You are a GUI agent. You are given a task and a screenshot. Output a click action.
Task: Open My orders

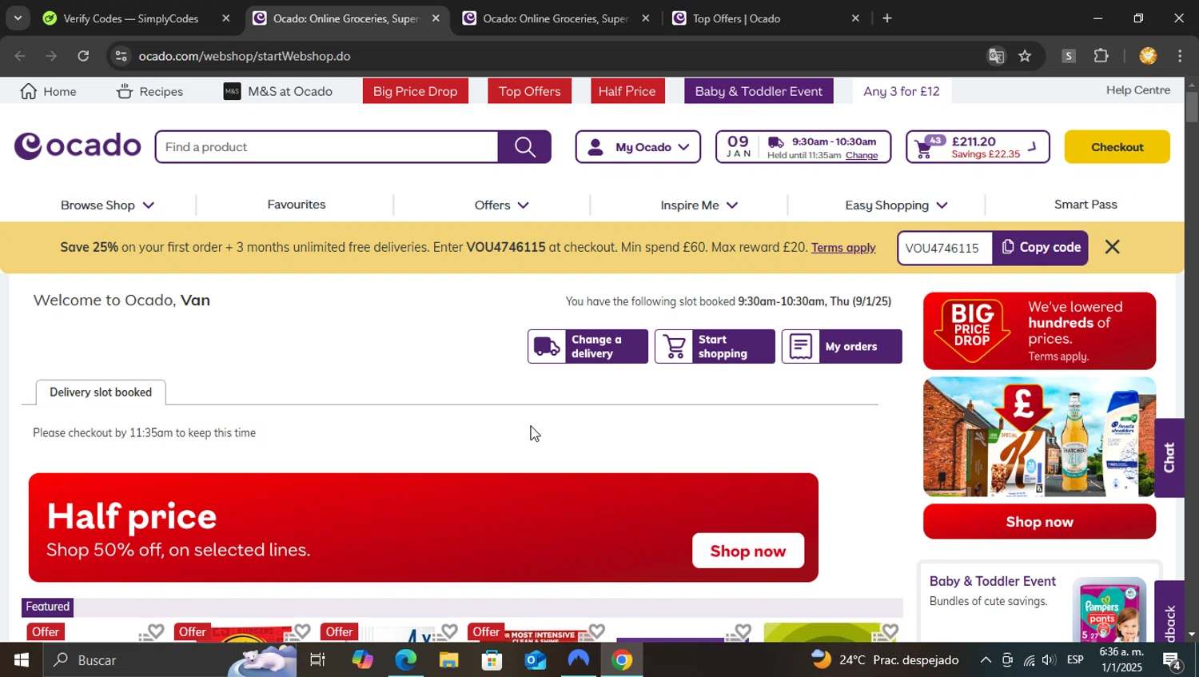click(x=842, y=347)
